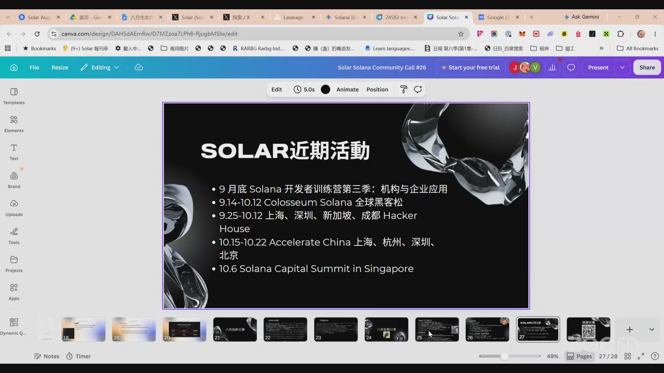Open the help question mark icon
The height and width of the screenshot is (373, 664).
[655, 356]
